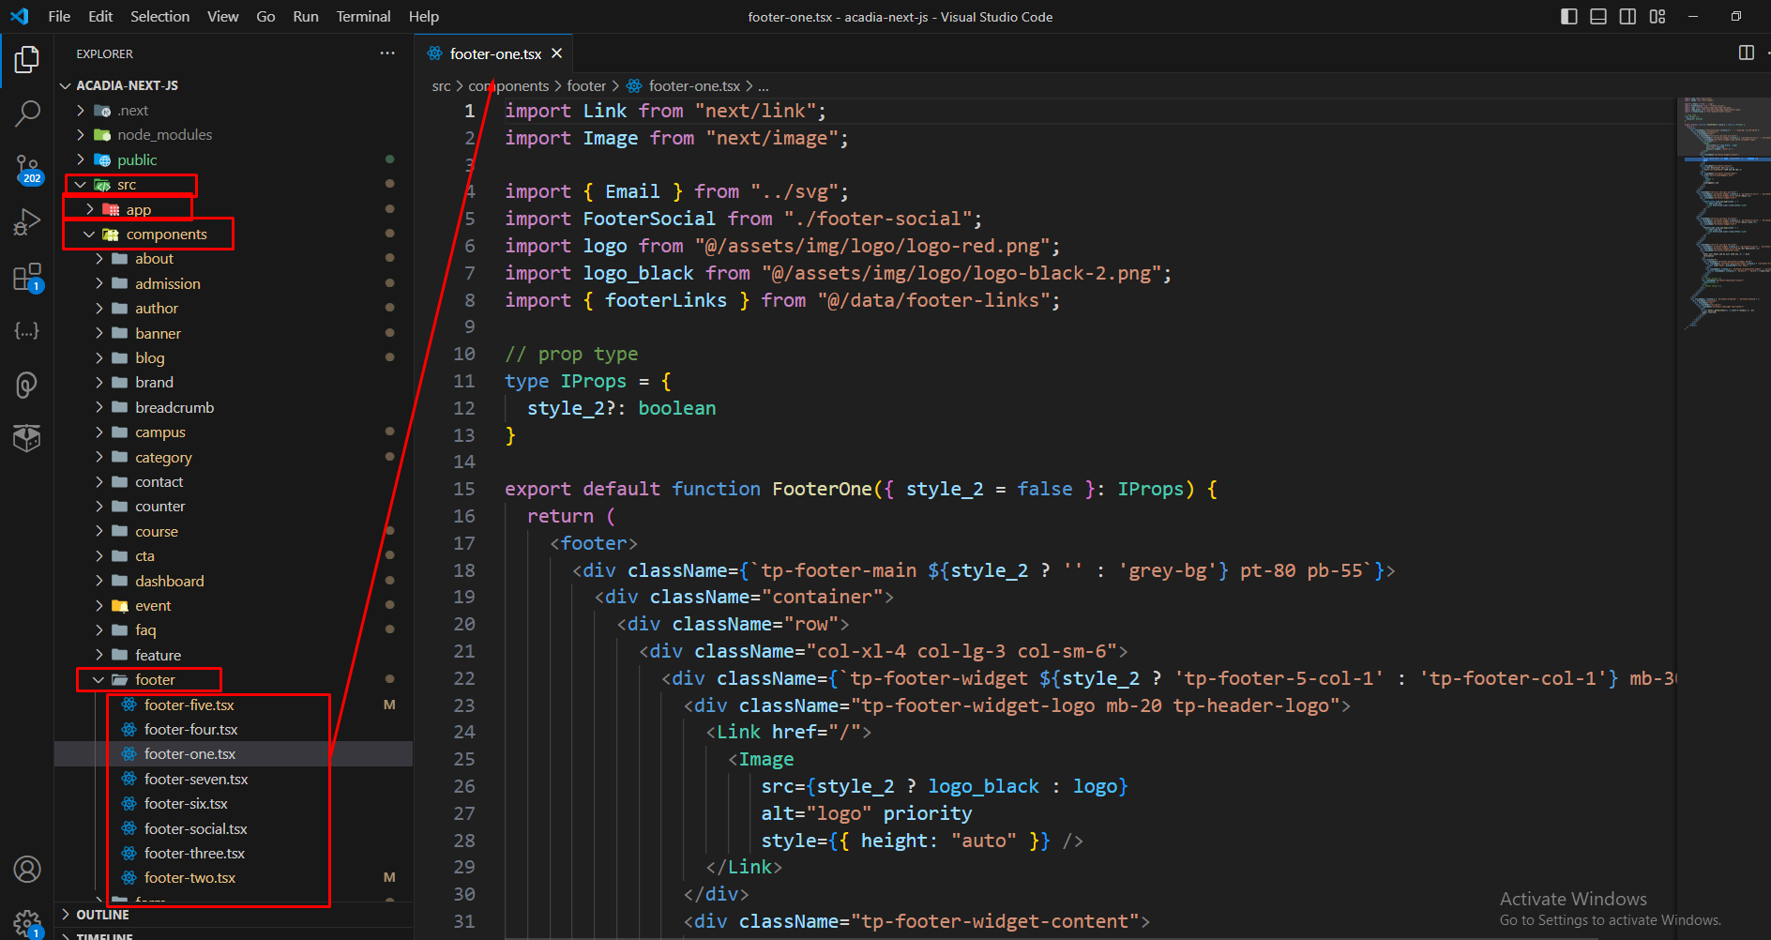Select the footer-one.tsx editor tab
The width and height of the screenshot is (1771, 940).
(494, 53)
